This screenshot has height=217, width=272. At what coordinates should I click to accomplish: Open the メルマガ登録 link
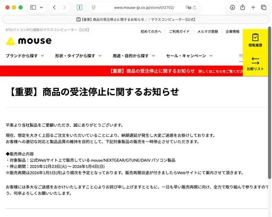207,32
